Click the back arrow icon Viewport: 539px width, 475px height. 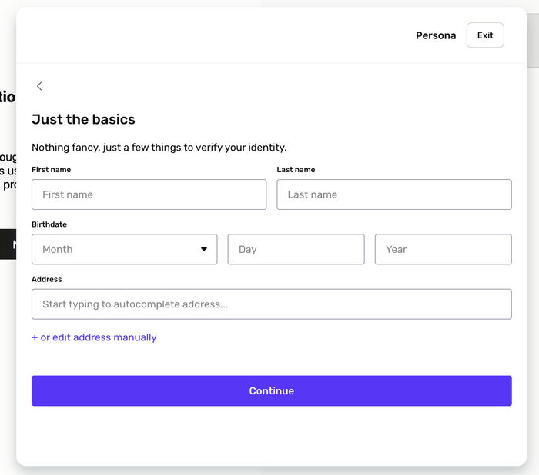coord(39,86)
